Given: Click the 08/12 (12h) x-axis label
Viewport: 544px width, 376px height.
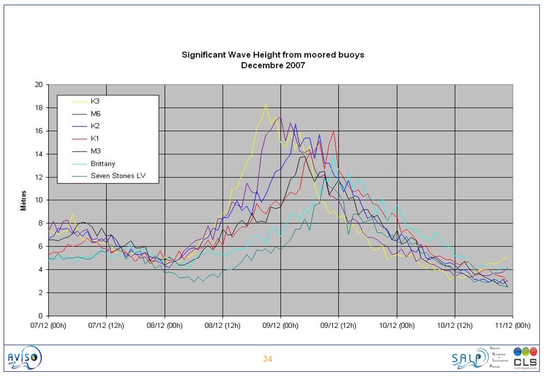Looking at the screenshot, I should pos(222,325).
